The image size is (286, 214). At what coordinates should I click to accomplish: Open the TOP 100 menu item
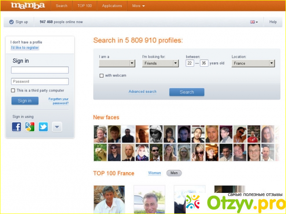(x=84, y=6)
